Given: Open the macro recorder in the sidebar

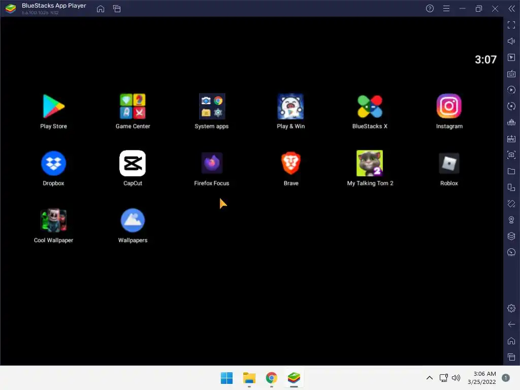Looking at the screenshot, I should click(511, 90).
